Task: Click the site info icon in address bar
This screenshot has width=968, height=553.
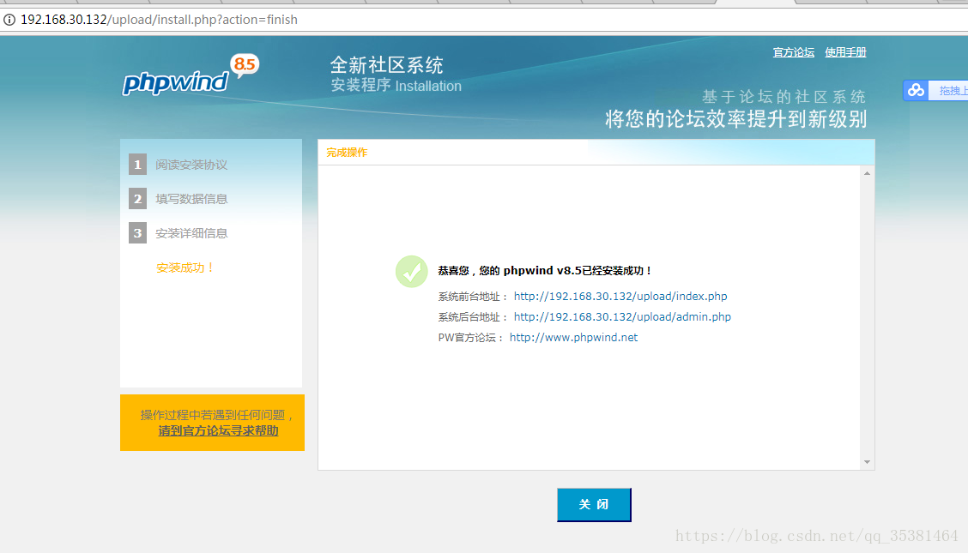Action: coord(9,20)
